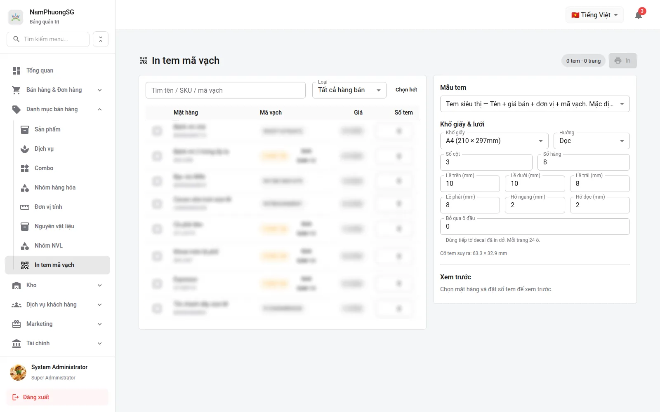
Task: Open Combo widgets icon
Action: 25,169
